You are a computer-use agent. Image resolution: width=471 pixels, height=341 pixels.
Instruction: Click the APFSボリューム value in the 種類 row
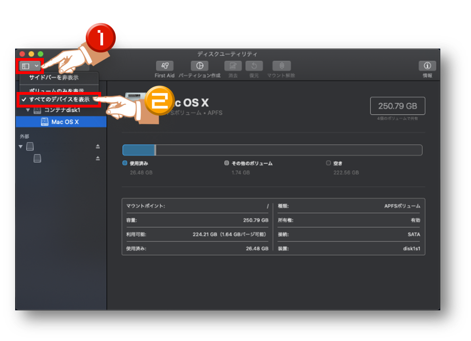[402, 206]
